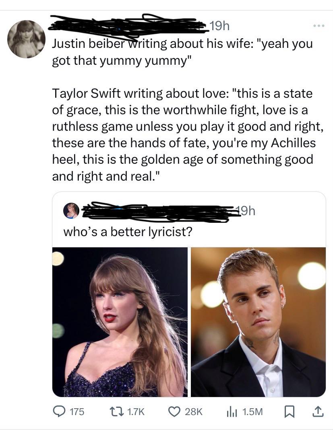The image size is (333, 436).
Task: Bookmark this tweet
Action: (x=288, y=411)
